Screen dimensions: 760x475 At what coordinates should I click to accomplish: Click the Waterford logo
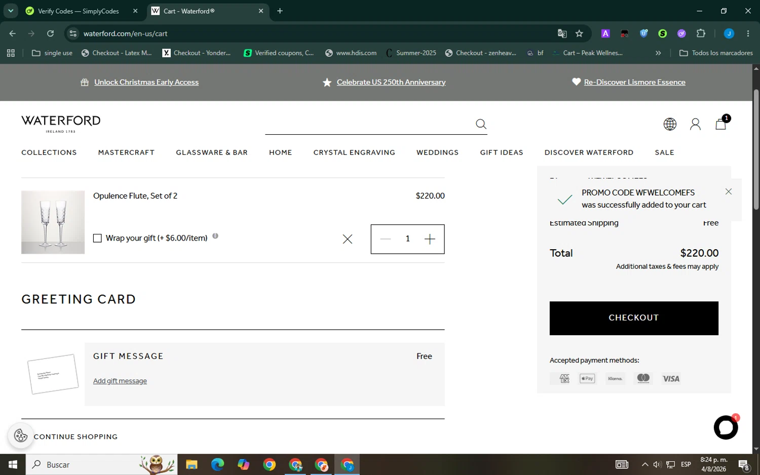(61, 124)
